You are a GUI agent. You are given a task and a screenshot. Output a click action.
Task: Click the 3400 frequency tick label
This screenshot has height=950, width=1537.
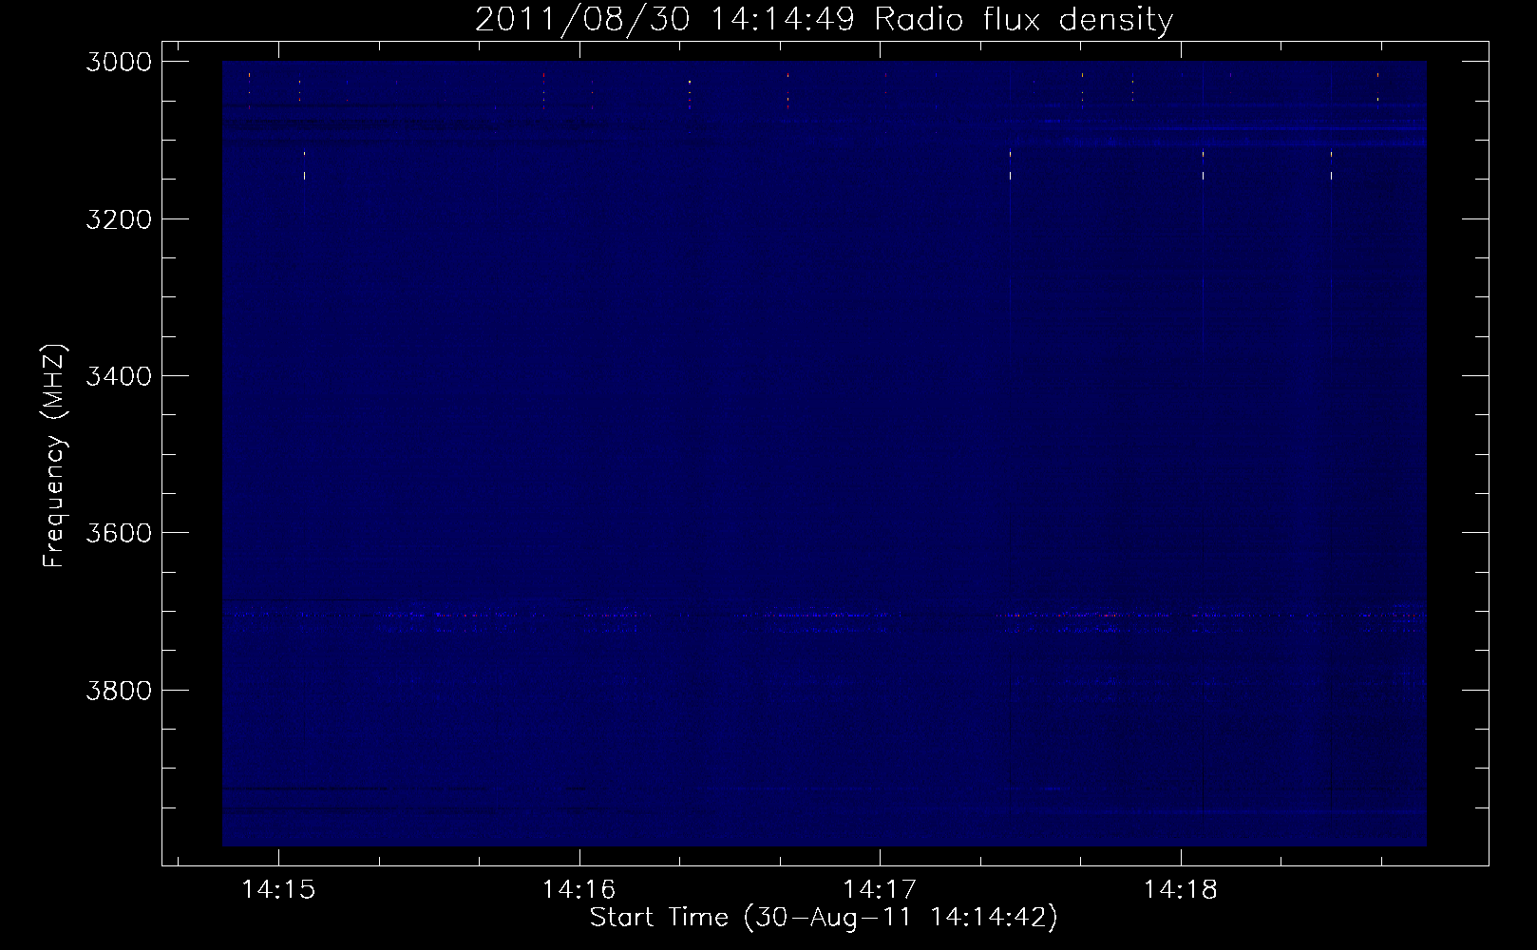tap(119, 376)
